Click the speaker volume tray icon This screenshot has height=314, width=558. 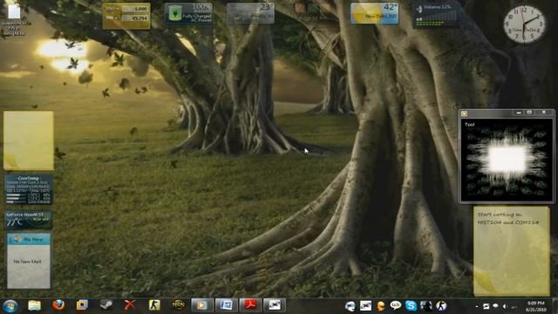tap(505, 306)
